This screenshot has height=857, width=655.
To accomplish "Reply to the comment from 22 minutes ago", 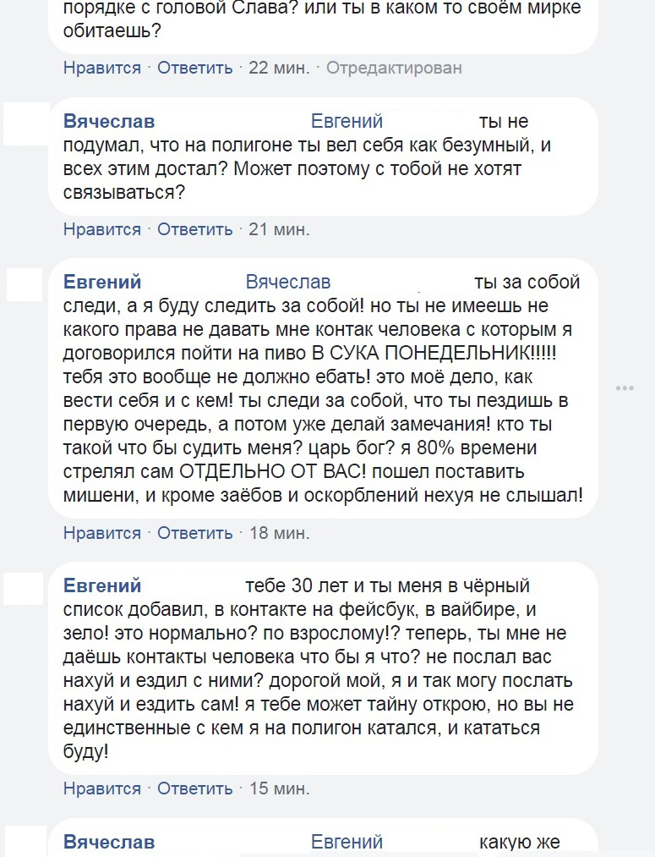I will [x=194, y=68].
